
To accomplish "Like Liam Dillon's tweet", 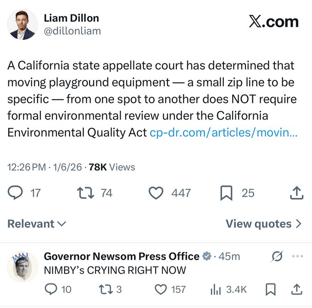I will (156, 193).
